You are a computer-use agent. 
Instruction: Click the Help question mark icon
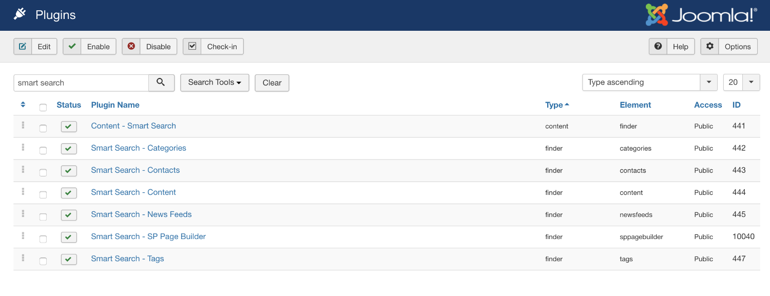click(658, 46)
